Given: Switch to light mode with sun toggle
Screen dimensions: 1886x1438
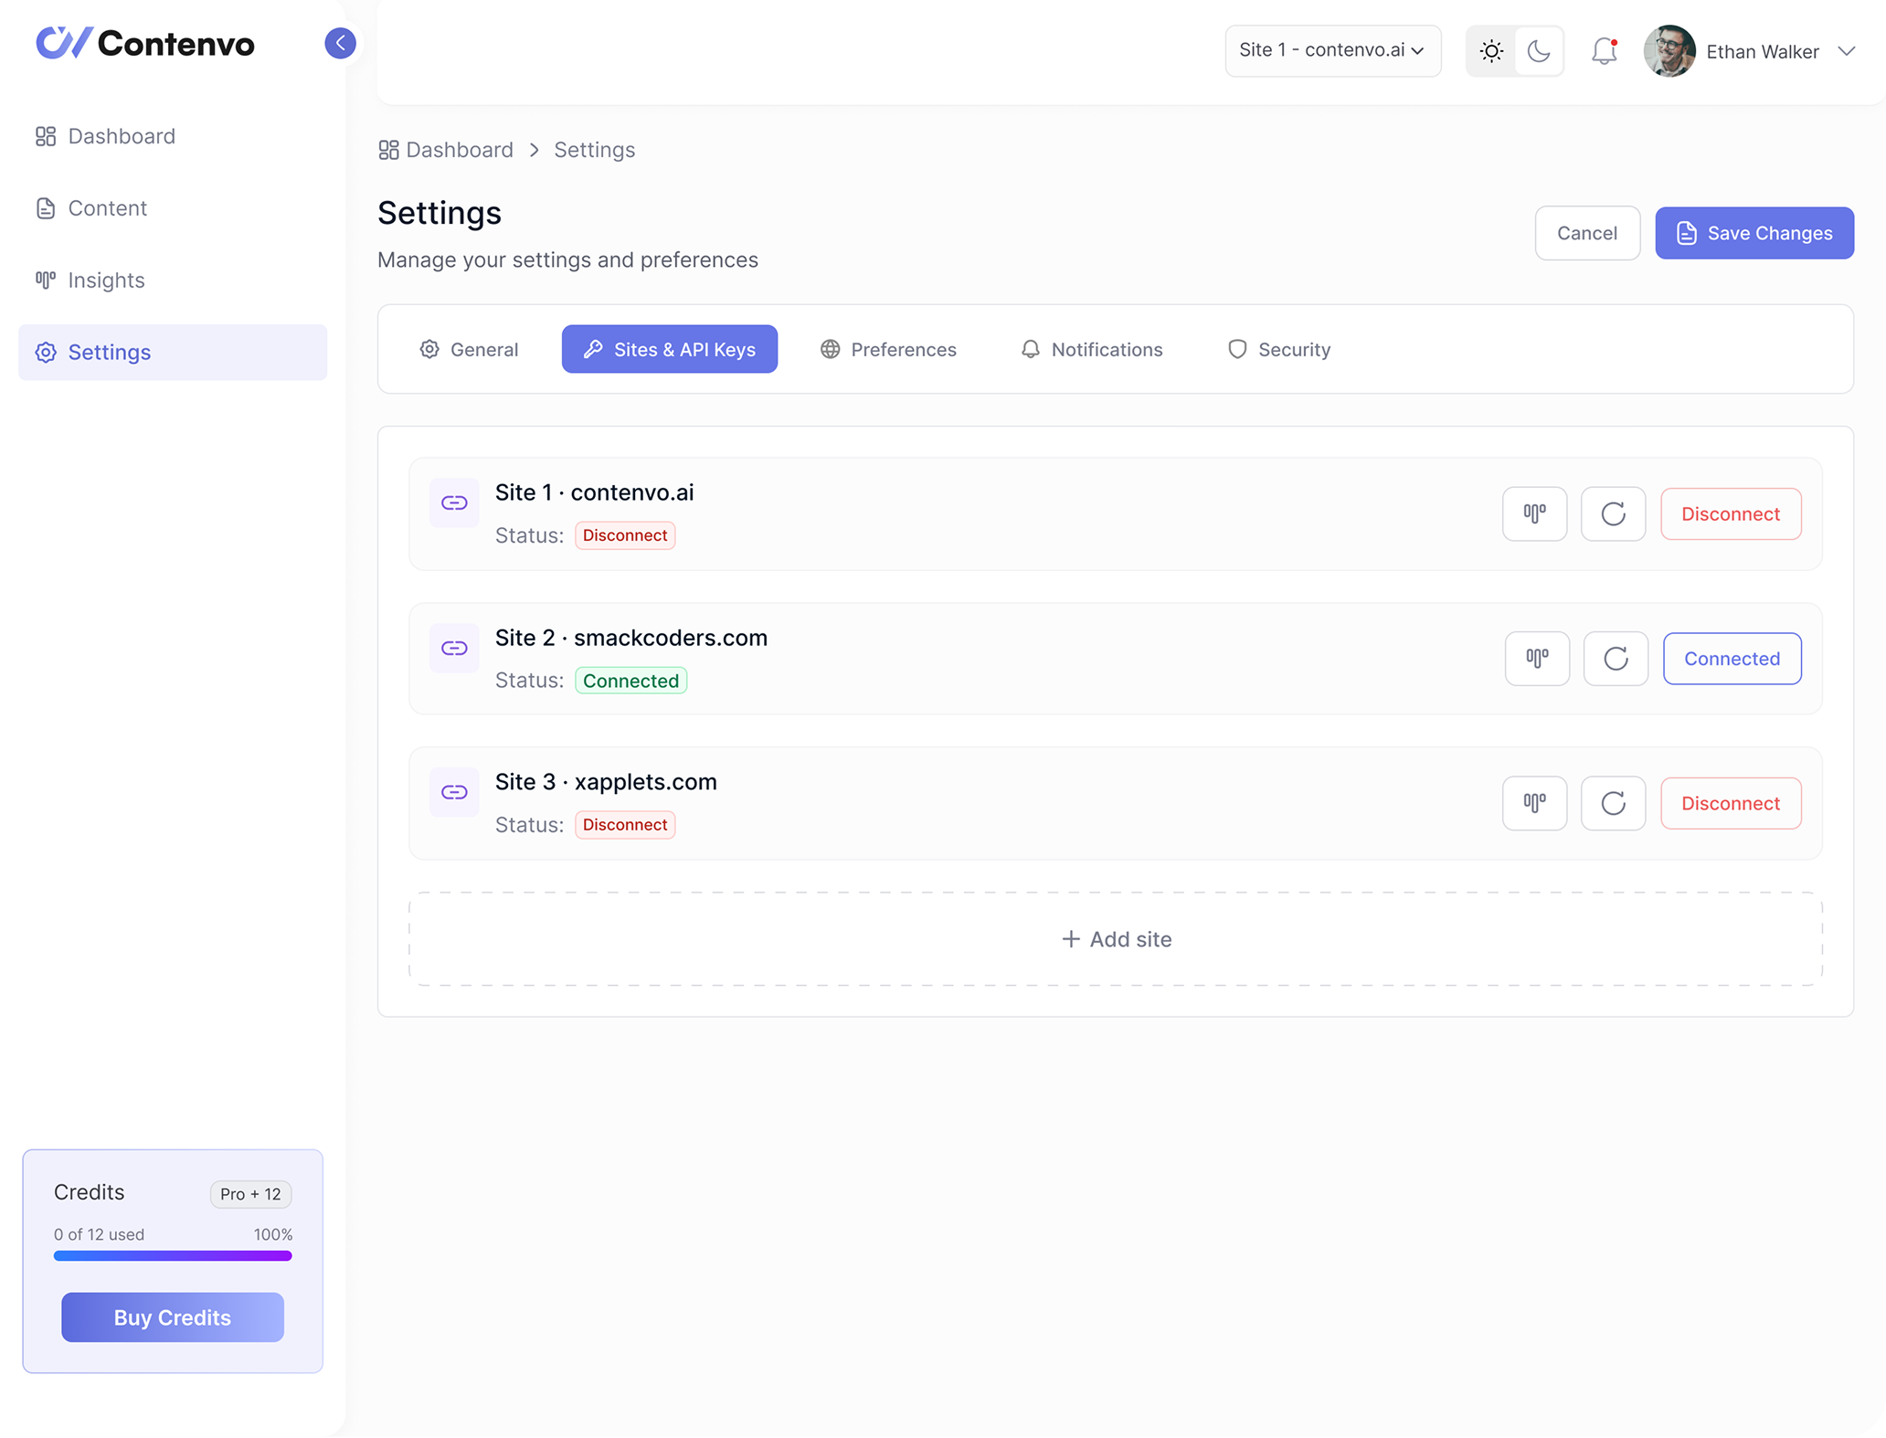Looking at the screenshot, I should point(1491,51).
